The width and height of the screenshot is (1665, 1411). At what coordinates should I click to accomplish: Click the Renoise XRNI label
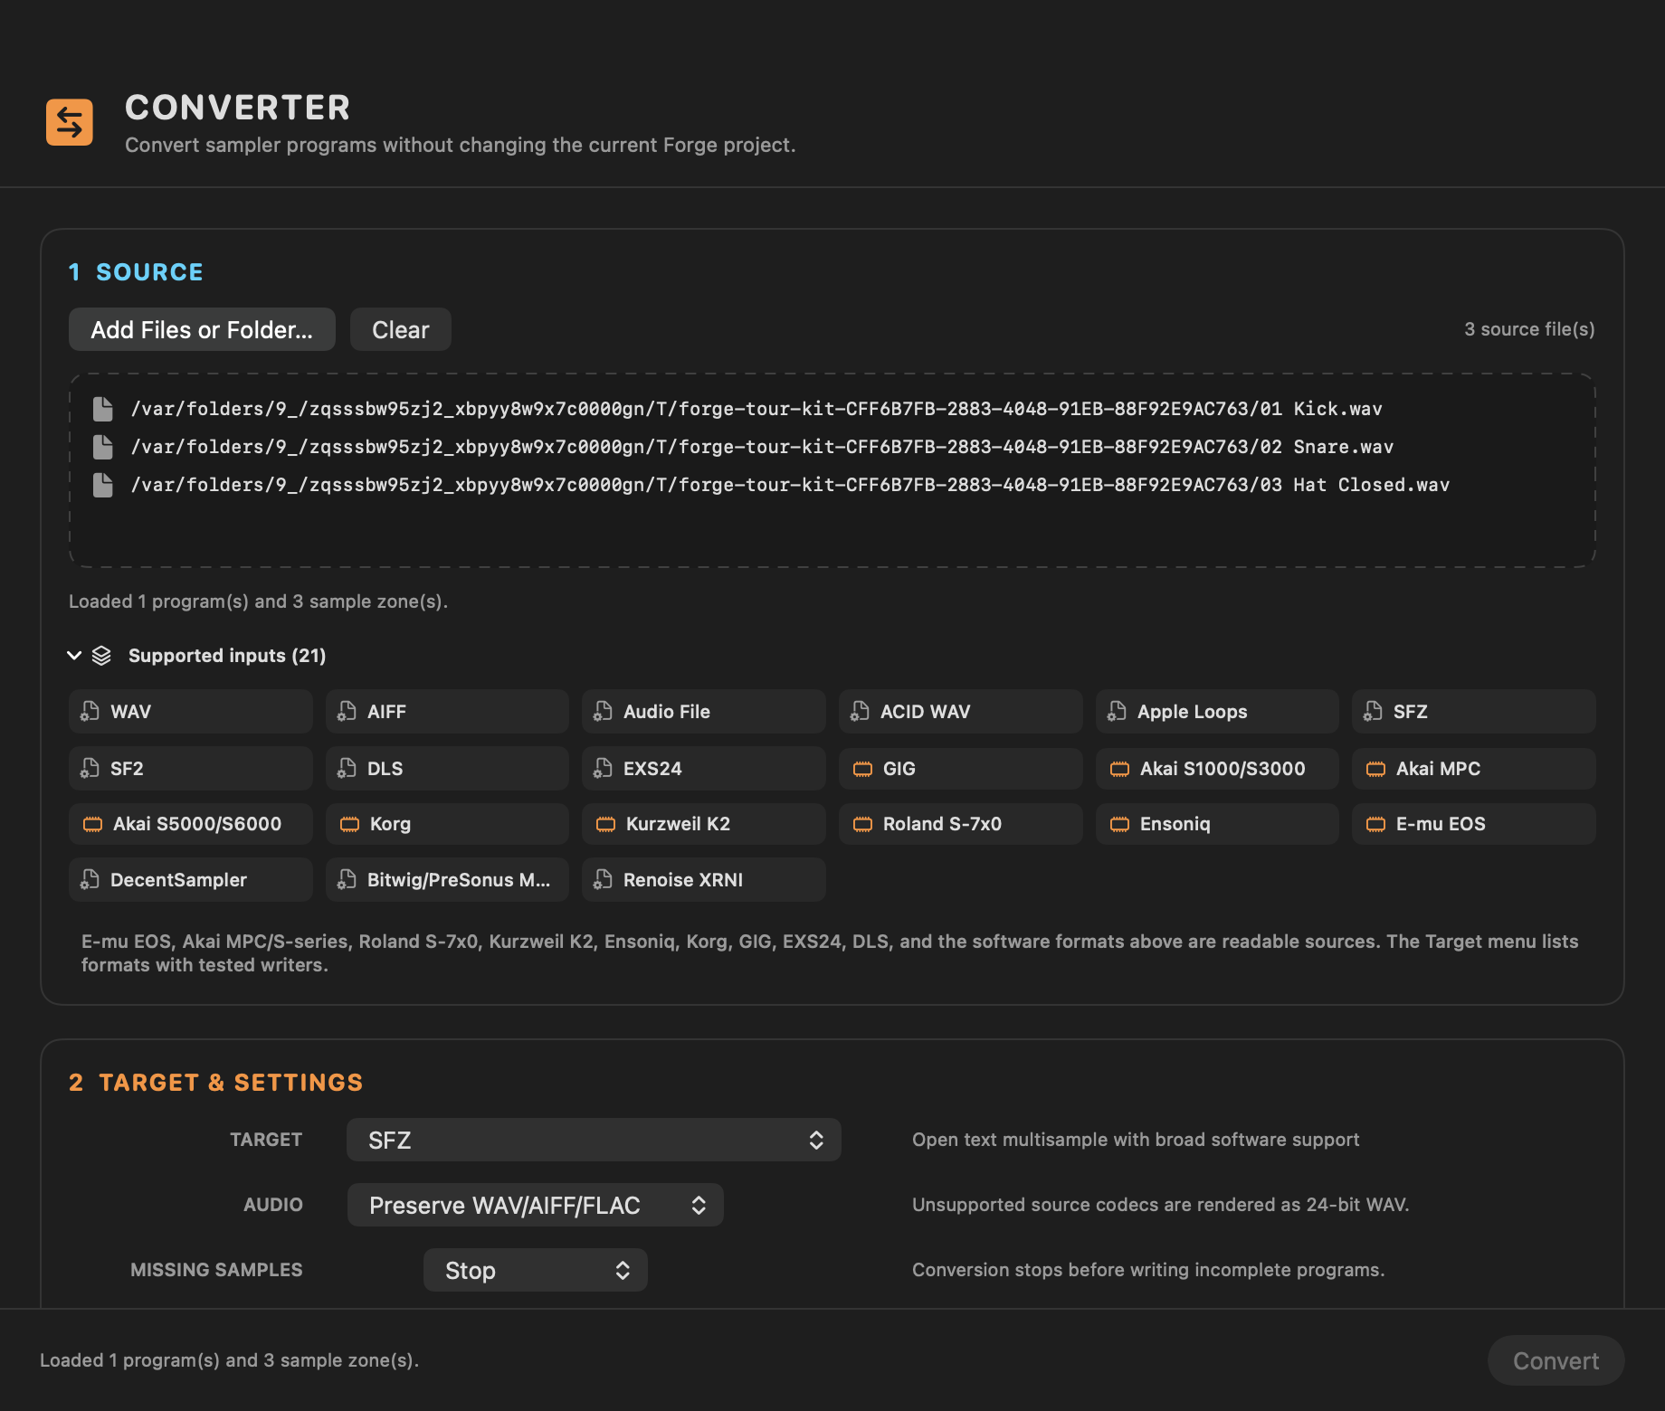pyautogui.click(x=683, y=880)
